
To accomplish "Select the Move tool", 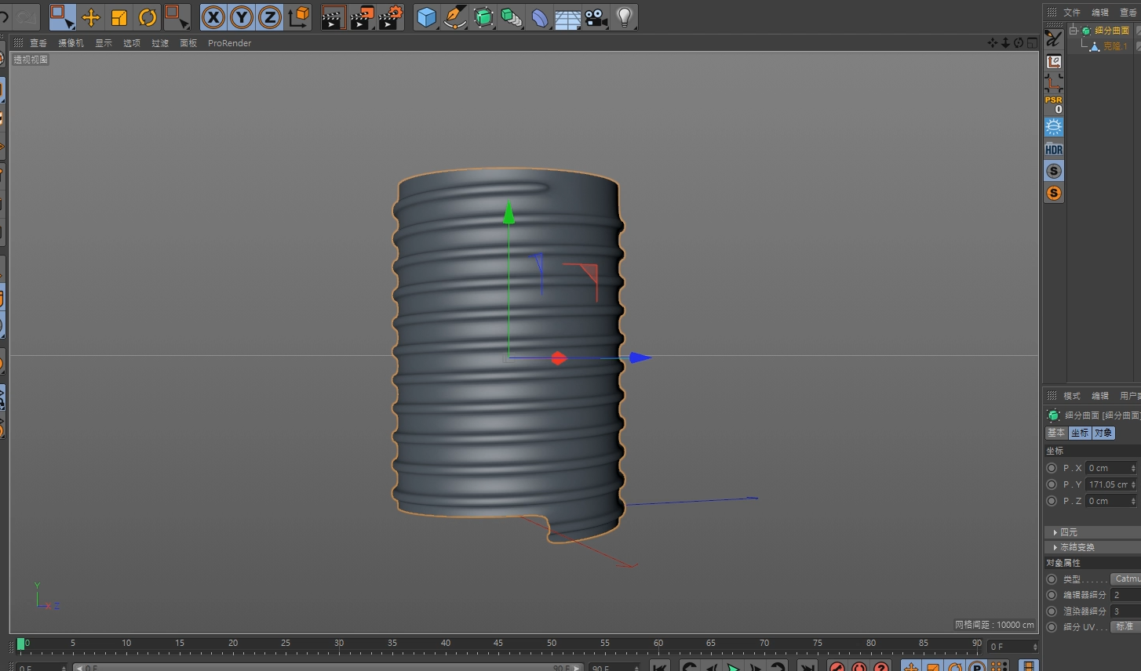I will pos(91,16).
